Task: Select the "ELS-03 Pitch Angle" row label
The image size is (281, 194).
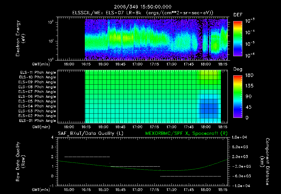Action: tap(37, 111)
